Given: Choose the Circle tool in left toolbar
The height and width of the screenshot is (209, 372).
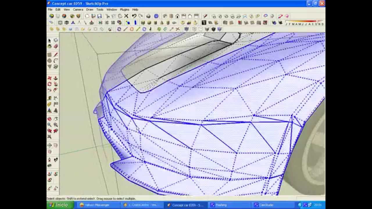Looking at the screenshot, I should pyautogui.click(x=49, y=61).
